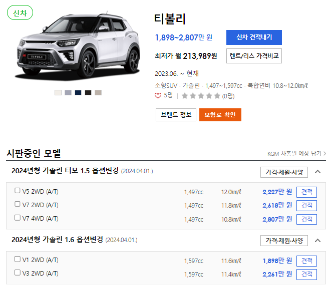Image resolution: width=332 pixels, height=293 pixels.
Task: Click the 2,261만 원 price
Action: pos(277,275)
